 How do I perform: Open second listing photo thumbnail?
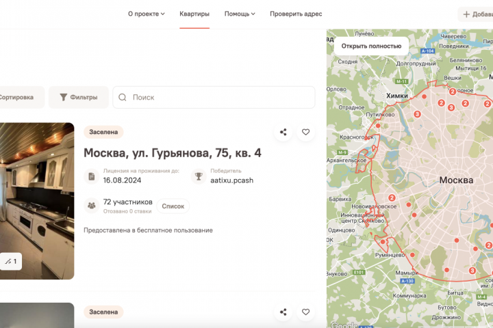(x=37, y=315)
